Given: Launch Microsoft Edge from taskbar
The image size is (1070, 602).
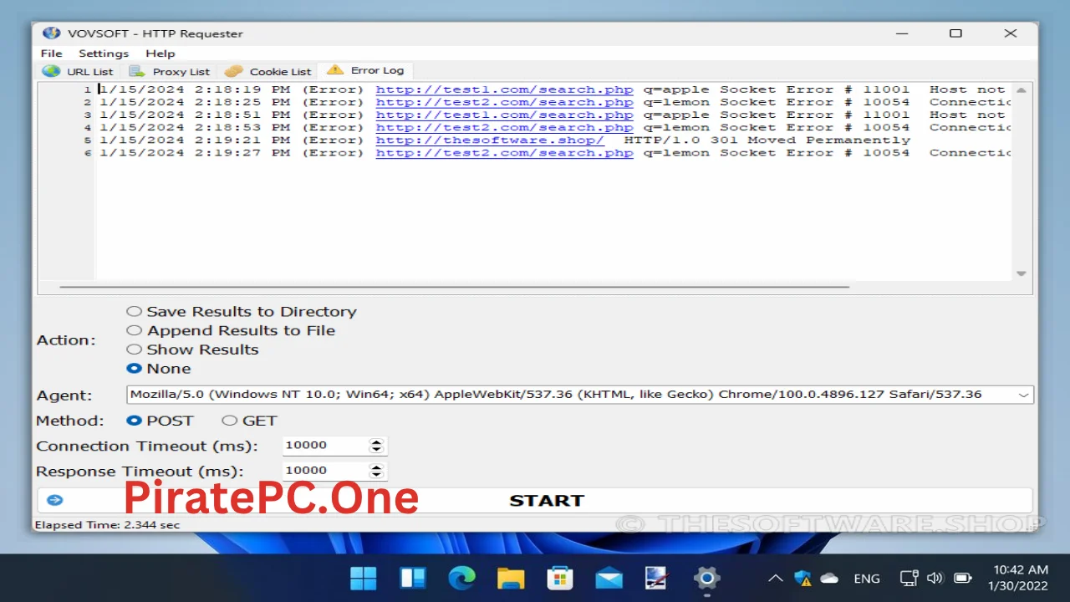Looking at the screenshot, I should [x=461, y=578].
